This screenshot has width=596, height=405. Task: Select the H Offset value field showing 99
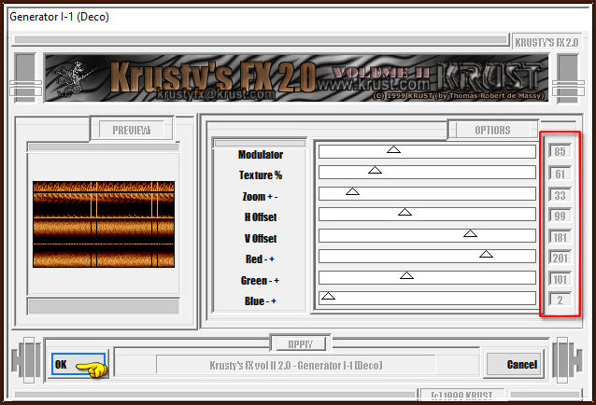click(560, 216)
